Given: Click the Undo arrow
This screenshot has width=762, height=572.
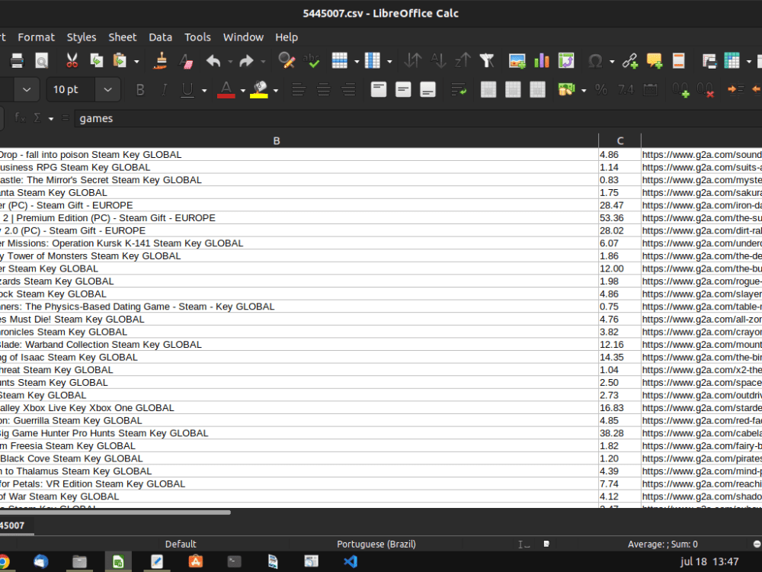Looking at the screenshot, I should 213,61.
